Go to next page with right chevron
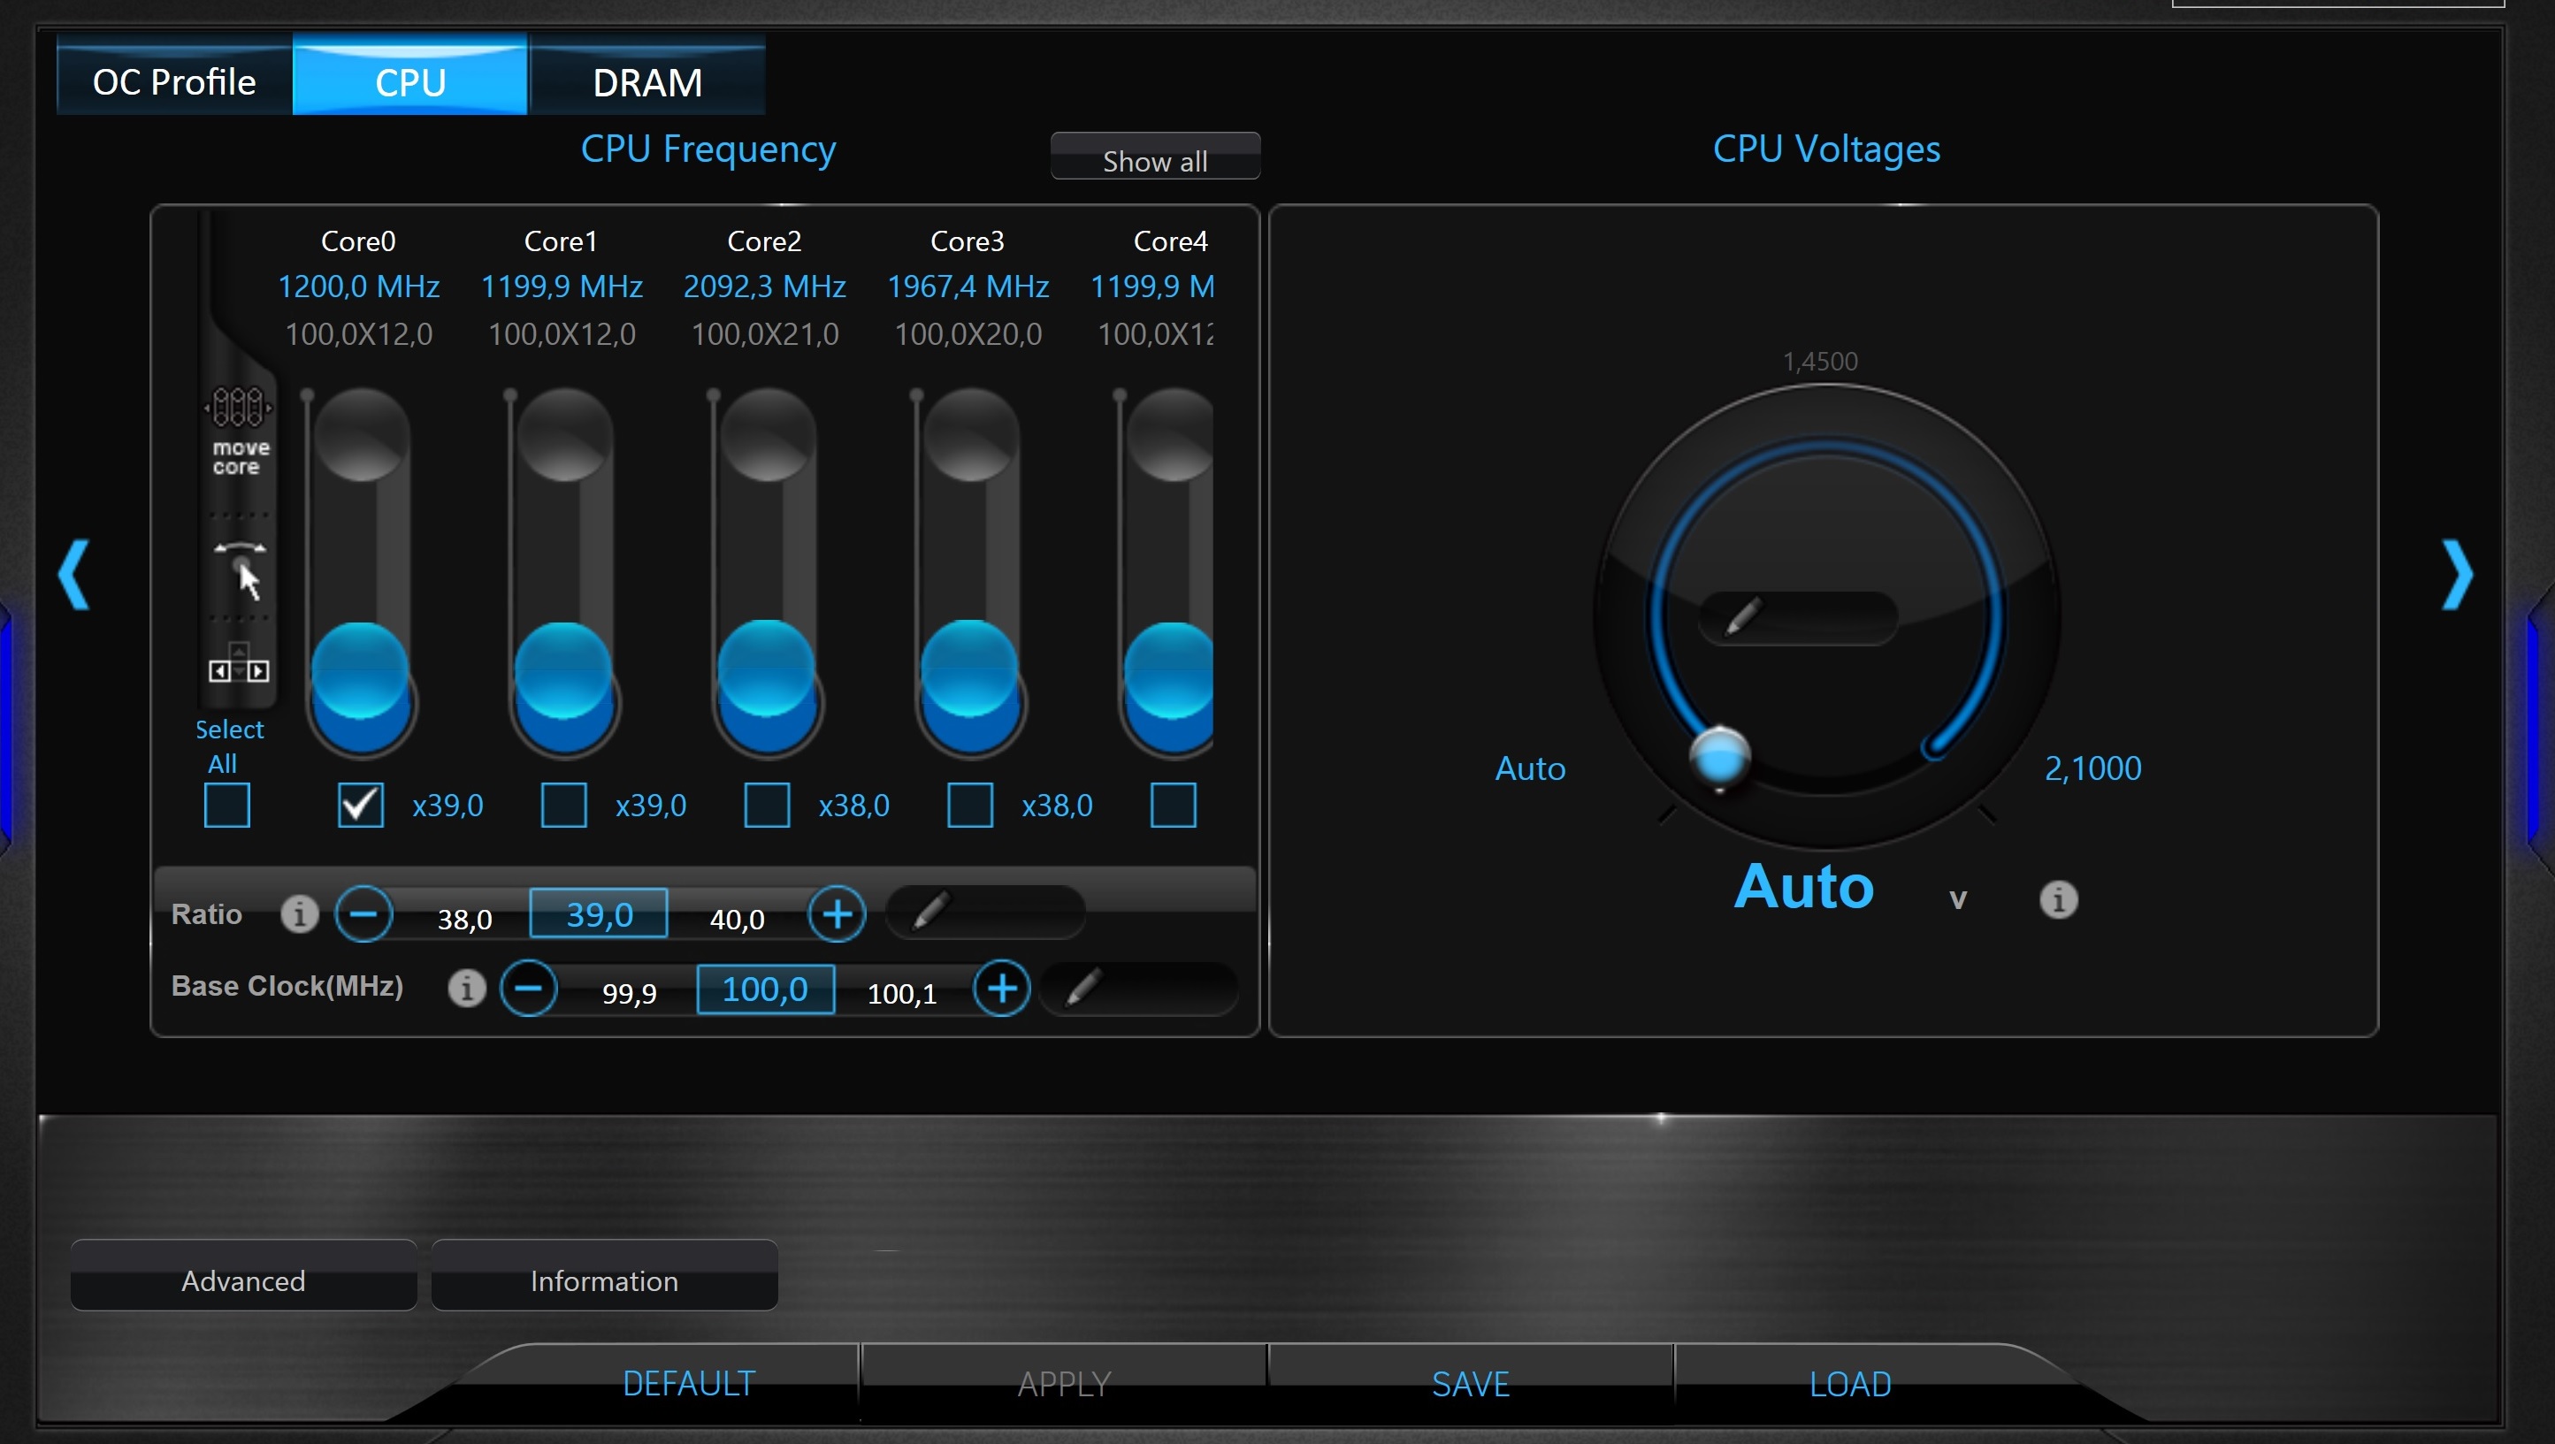The height and width of the screenshot is (1444, 2555). [2457, 574]
